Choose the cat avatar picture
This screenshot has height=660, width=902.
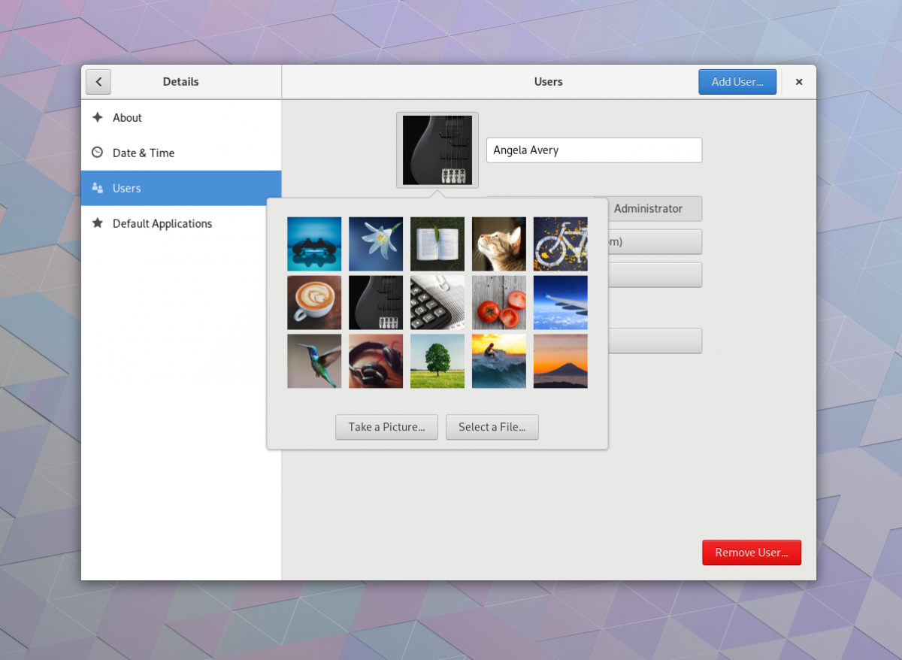[x=498, y=244]
